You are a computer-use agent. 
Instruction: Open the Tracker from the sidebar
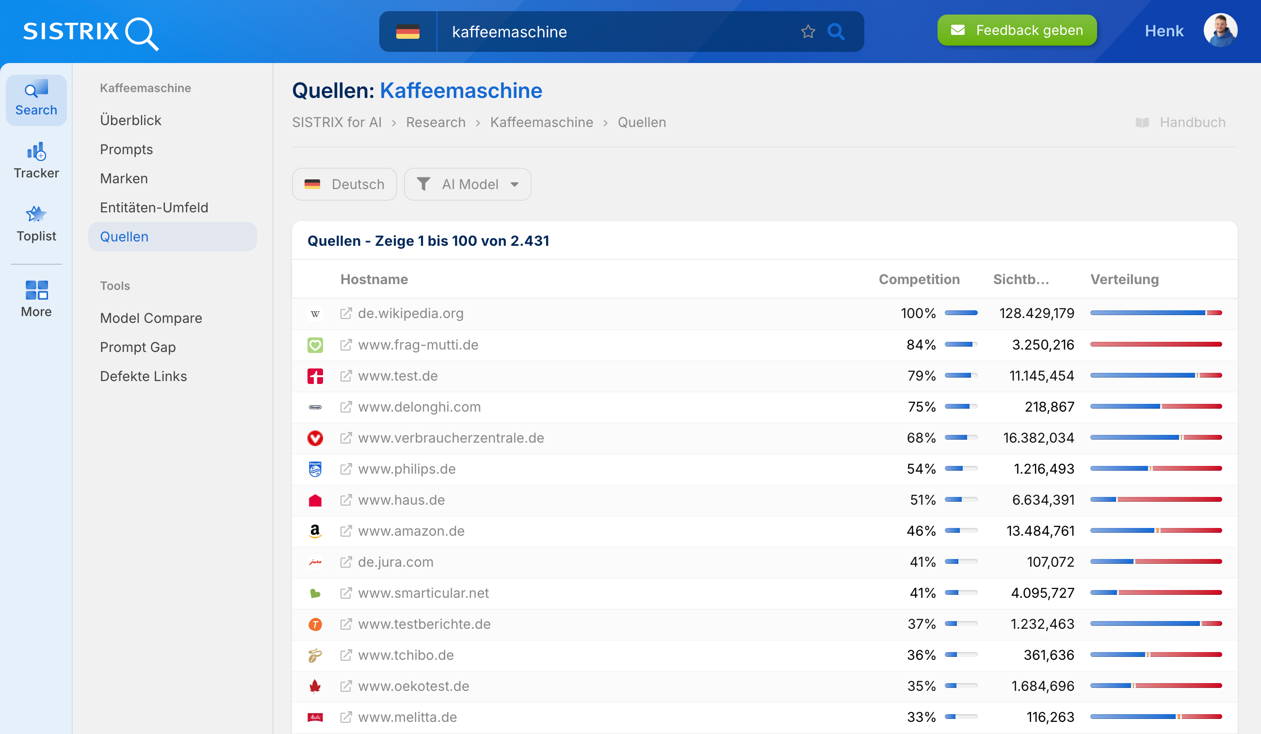tap(35, 160)
